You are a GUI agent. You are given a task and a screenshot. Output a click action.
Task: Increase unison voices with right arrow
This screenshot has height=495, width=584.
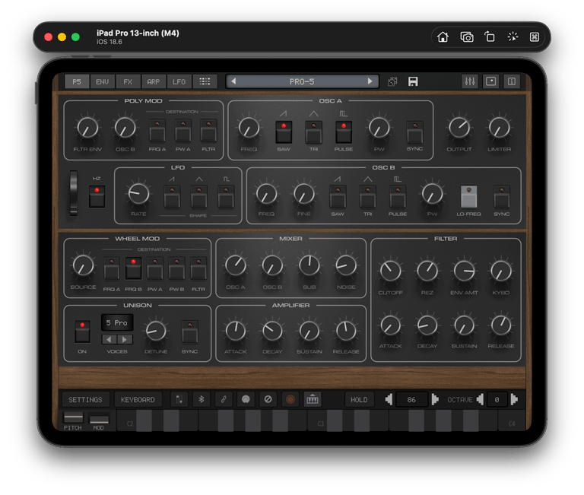click(125, 339)
